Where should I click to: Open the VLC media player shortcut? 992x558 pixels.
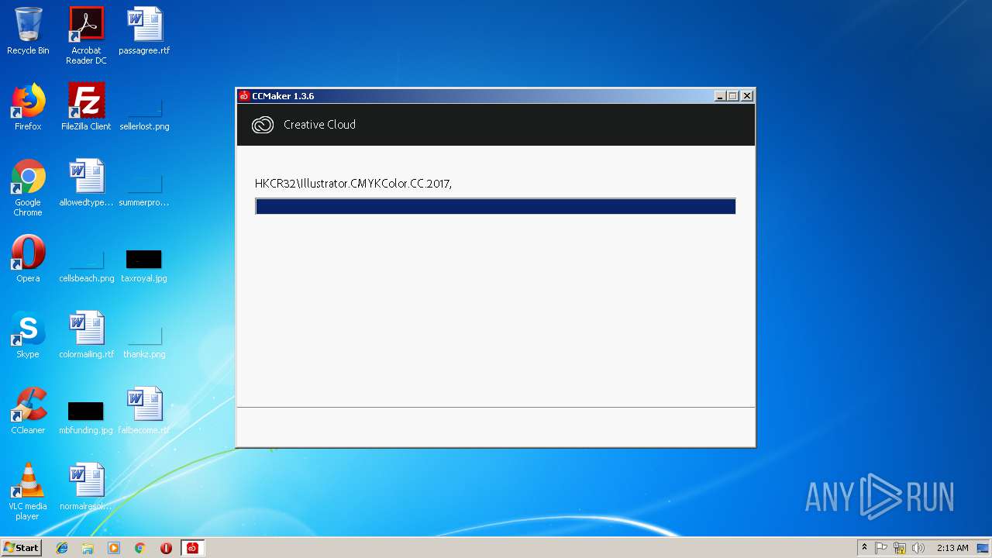pyautogui.click(x=28, y=491)
